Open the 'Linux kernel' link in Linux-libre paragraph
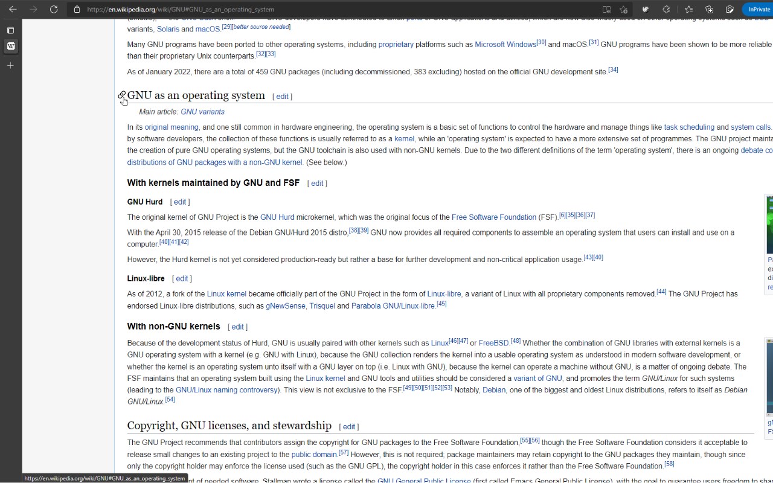This screenshot has width=773, height=483. [x=226, y=294]
